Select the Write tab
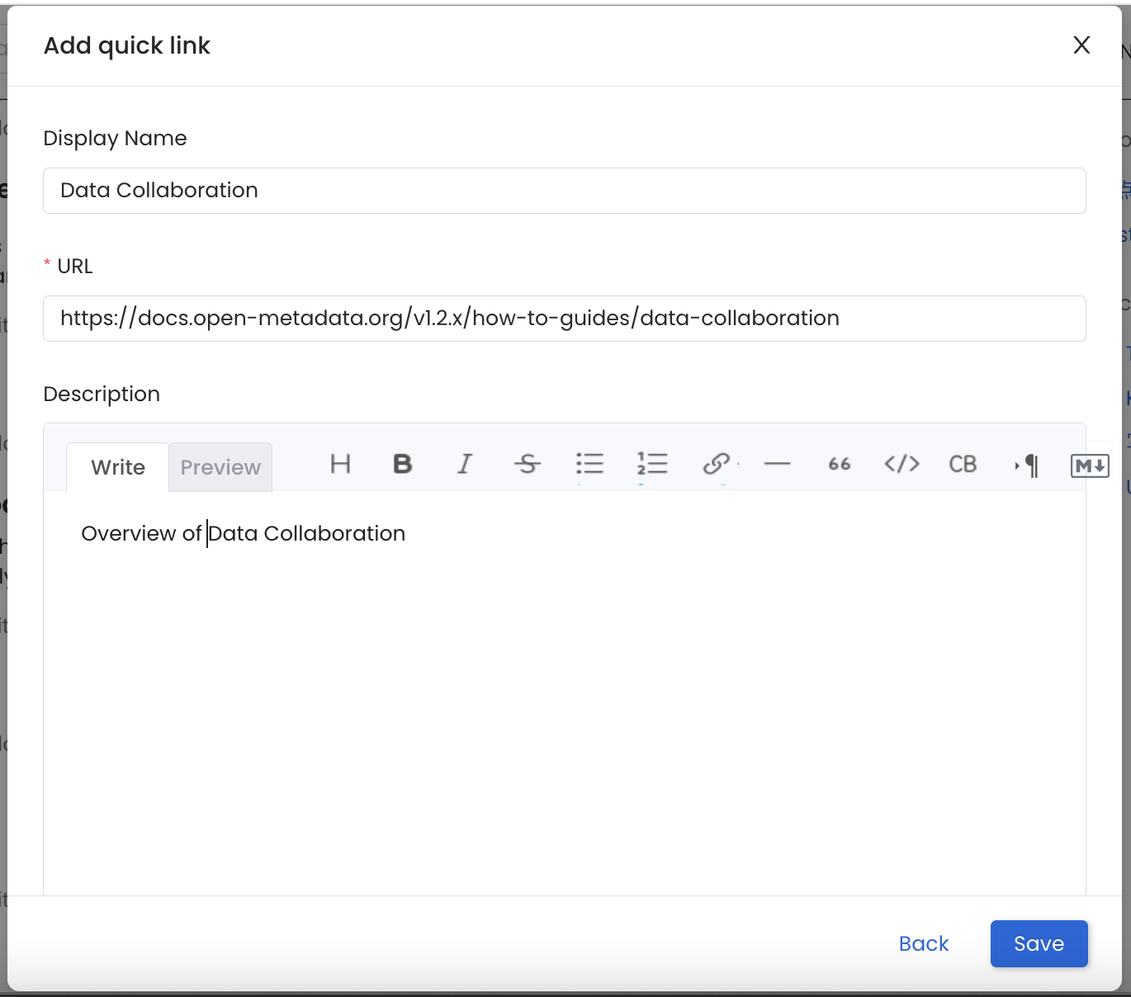The width and height of the screenshot is (1131, 997). click(117, 466)
